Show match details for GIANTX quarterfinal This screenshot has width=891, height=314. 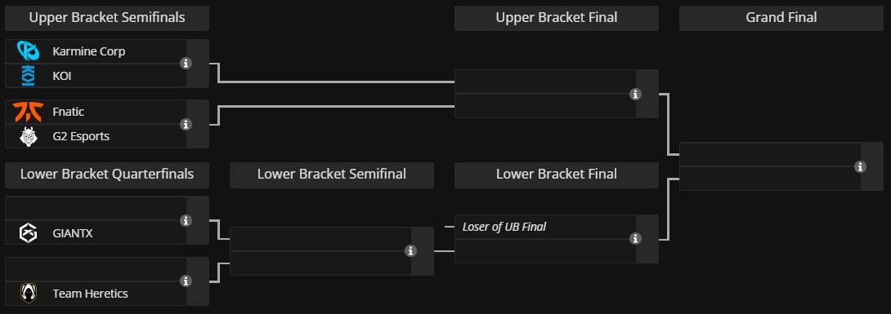tap(186, 220)
